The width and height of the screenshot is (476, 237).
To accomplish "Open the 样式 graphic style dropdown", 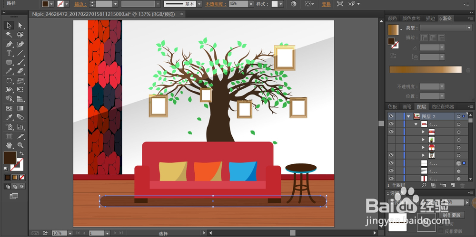I will point(281,4).
